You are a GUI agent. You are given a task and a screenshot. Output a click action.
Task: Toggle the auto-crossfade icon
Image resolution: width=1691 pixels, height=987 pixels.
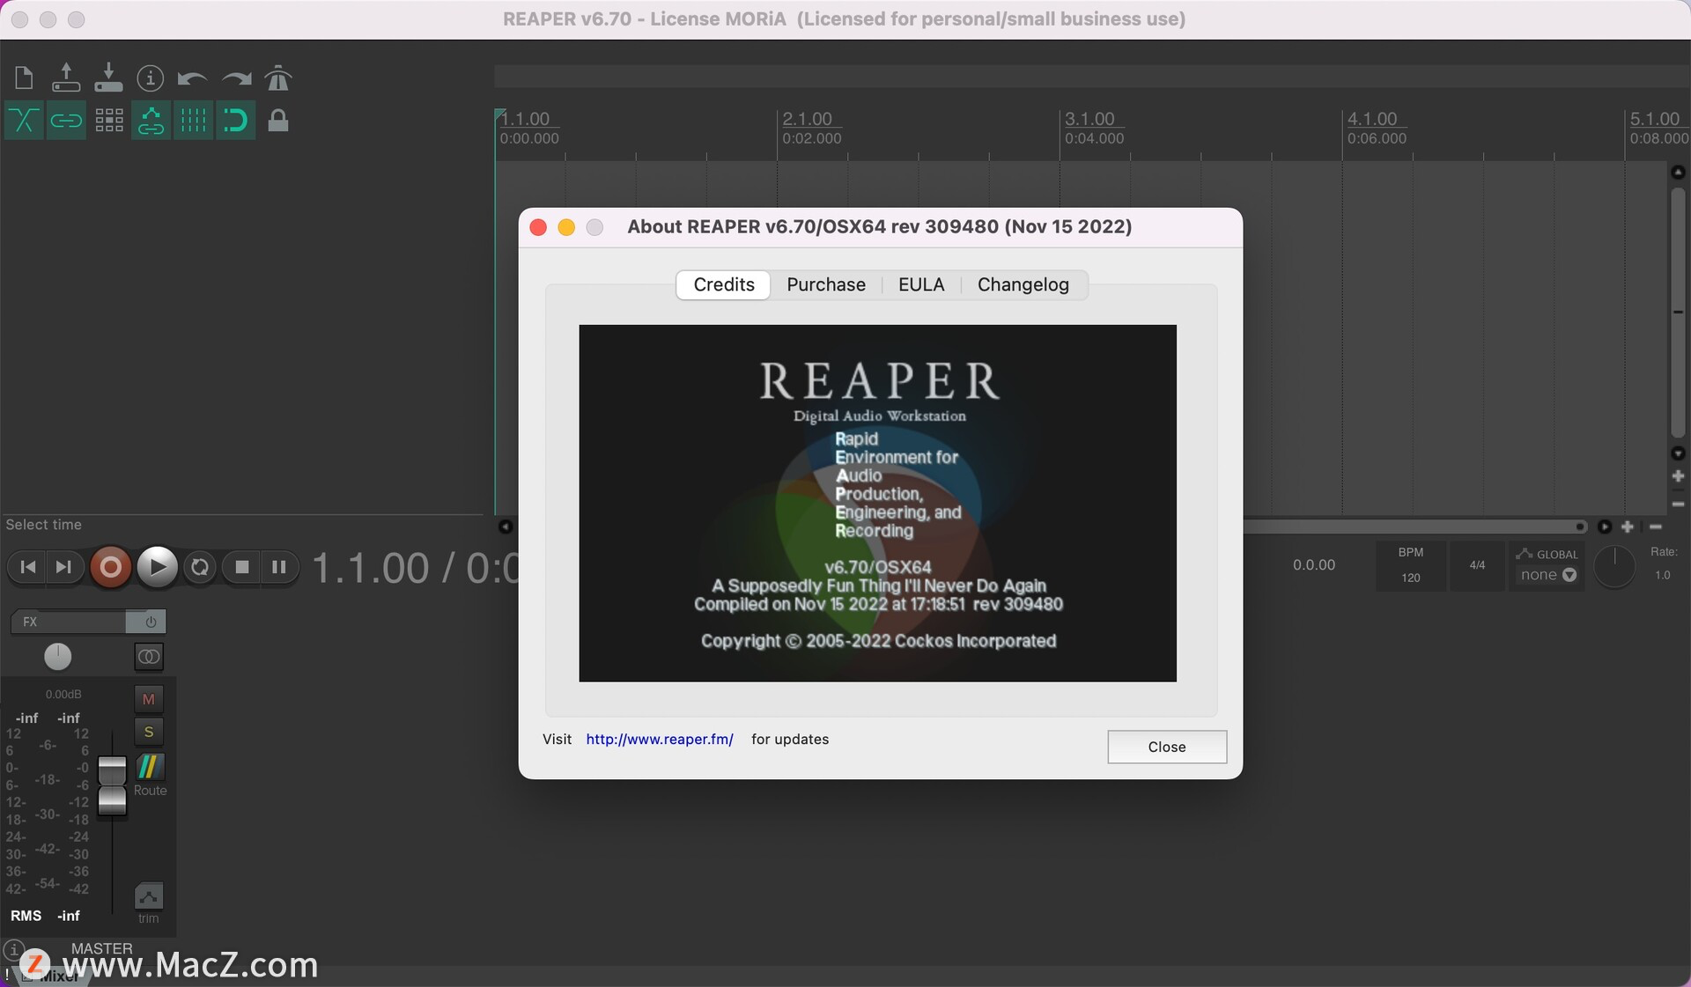24,121
